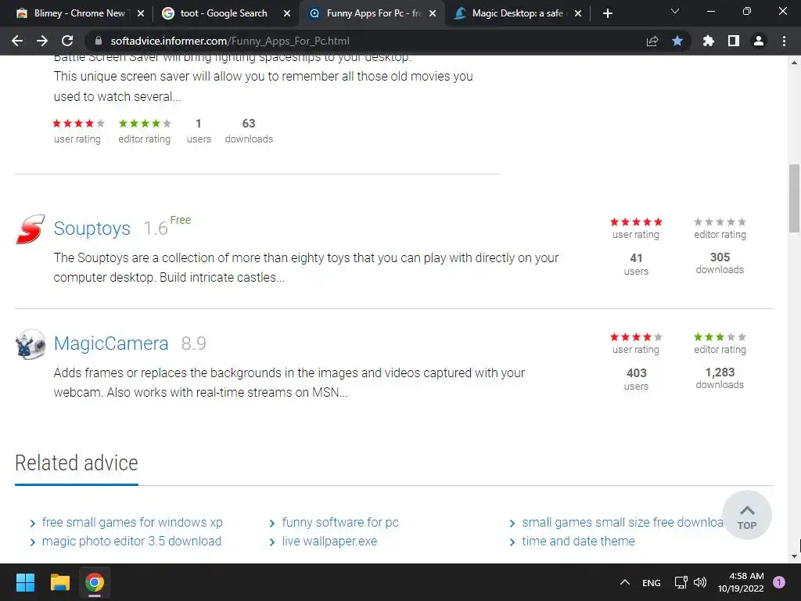The height and width of the screenshot is (601, 801).
Task: Select Souptoys five-star user rating
Action: coord(636,221)
